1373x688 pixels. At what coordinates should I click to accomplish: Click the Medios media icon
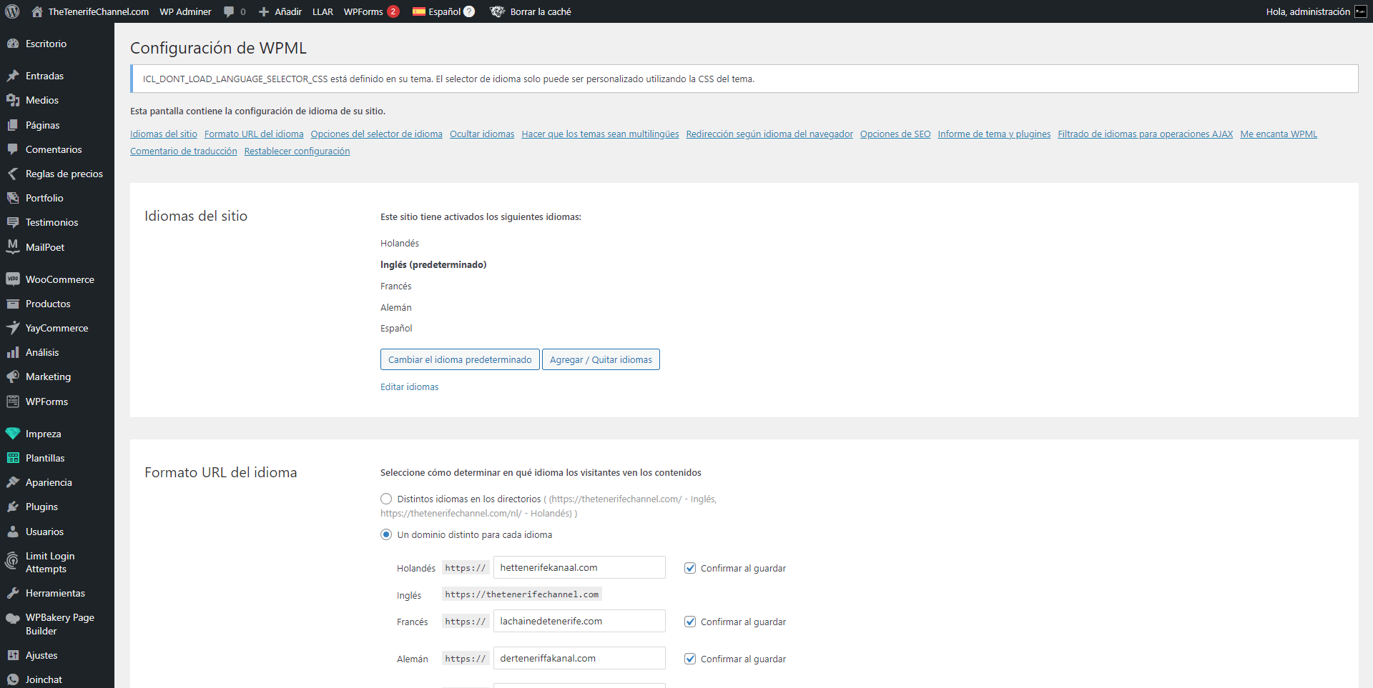tap(13, 100)
